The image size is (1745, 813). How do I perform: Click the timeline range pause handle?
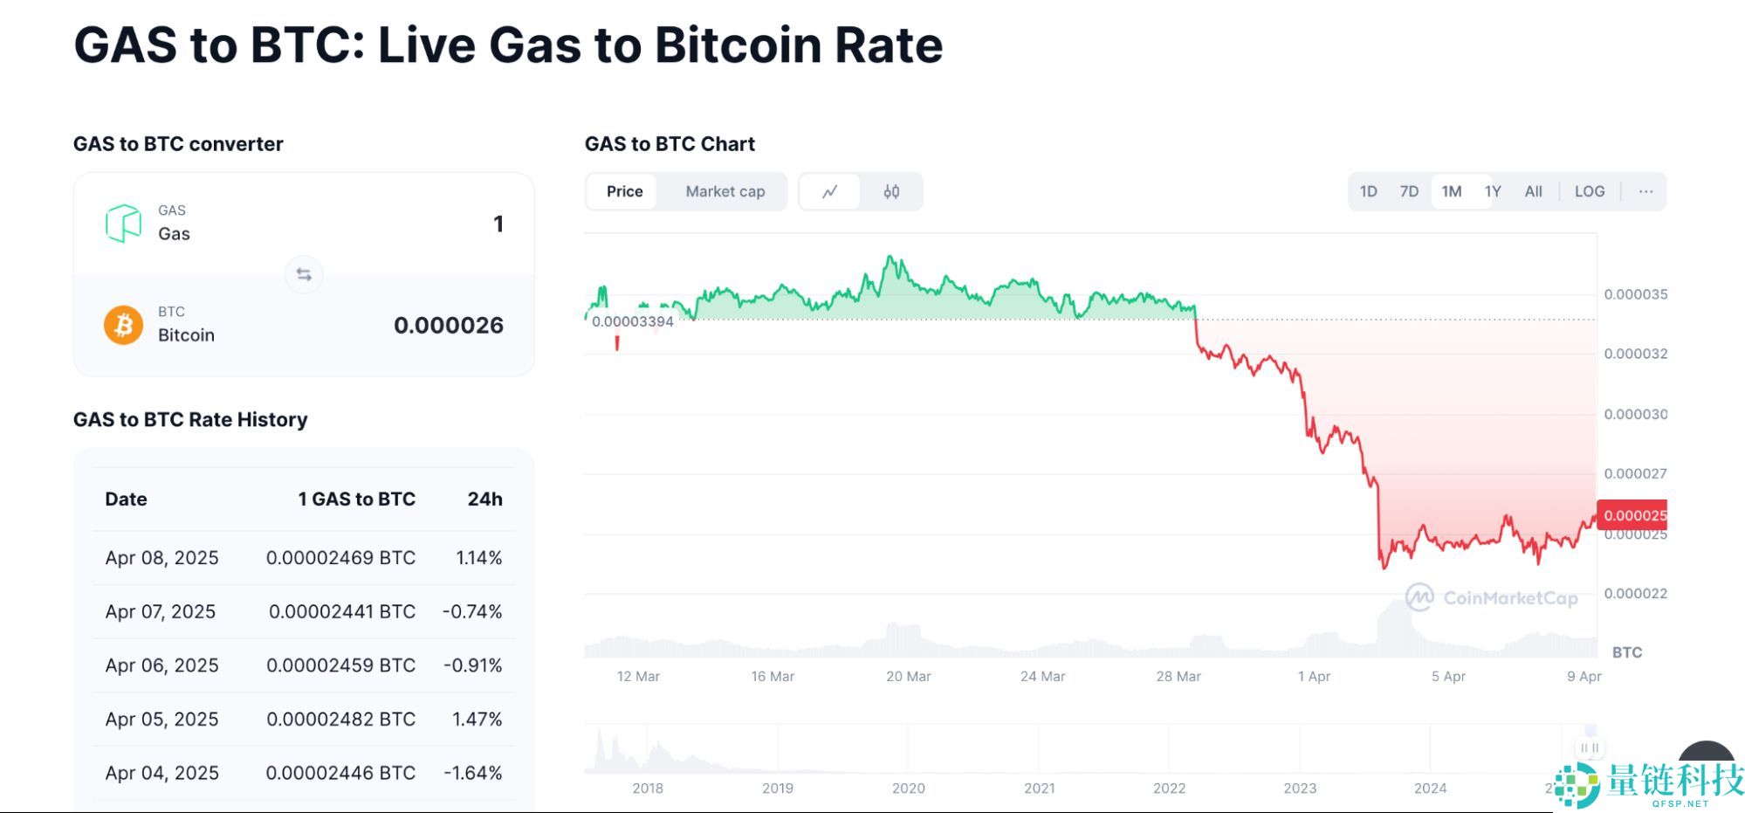click(1590, 748)
